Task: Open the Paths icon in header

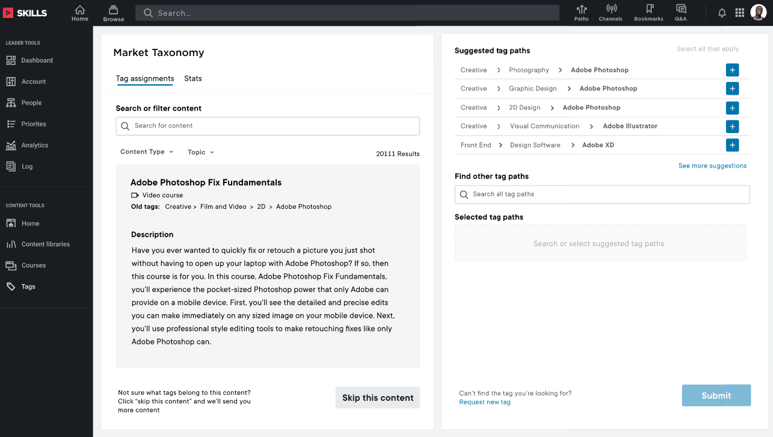Action: 581,13
